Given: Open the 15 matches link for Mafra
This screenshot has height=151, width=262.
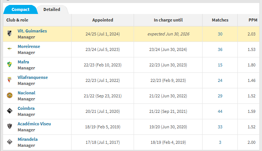Looking at the screenshot, I should pyautogui.click(x=220, y=65).
